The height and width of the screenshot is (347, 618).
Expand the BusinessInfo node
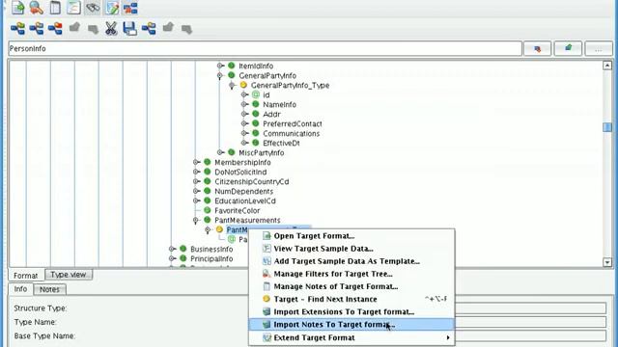pos(172,249)
